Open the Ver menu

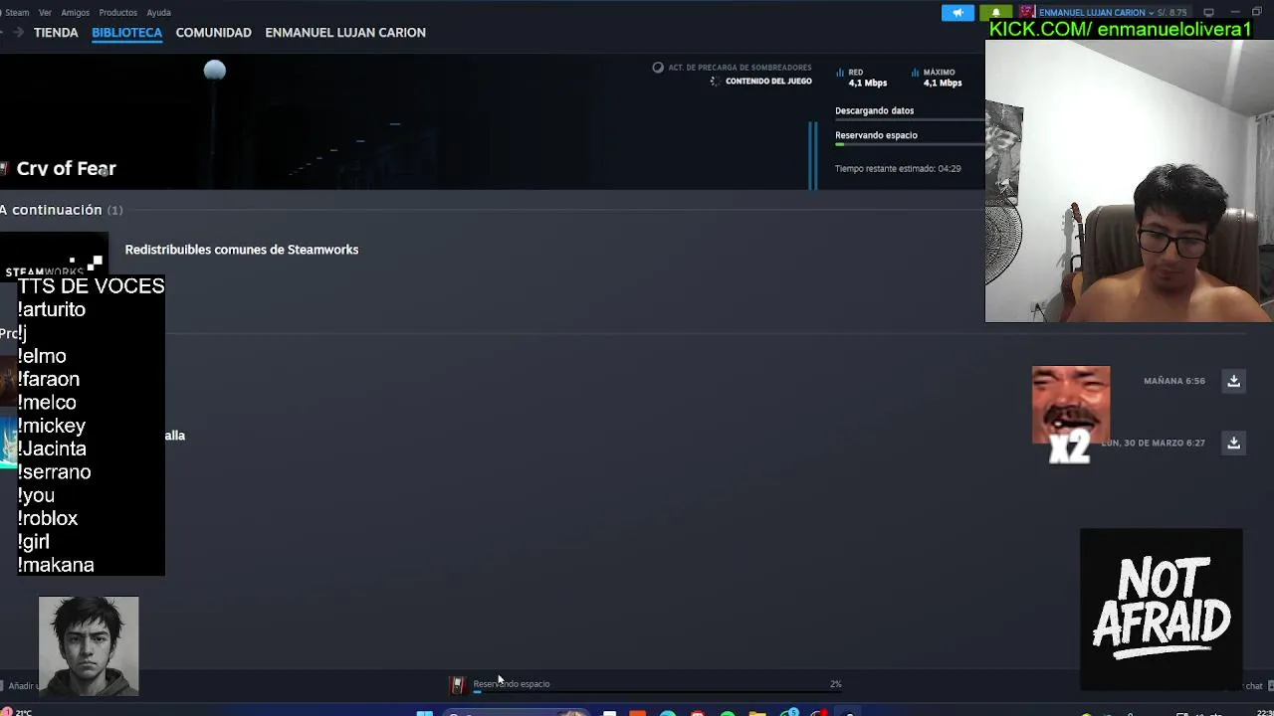(x=45, y=13)
